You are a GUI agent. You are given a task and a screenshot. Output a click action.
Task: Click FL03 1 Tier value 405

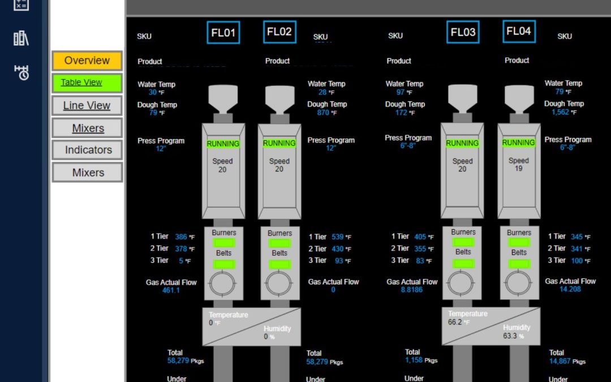(x=420, y=237)
